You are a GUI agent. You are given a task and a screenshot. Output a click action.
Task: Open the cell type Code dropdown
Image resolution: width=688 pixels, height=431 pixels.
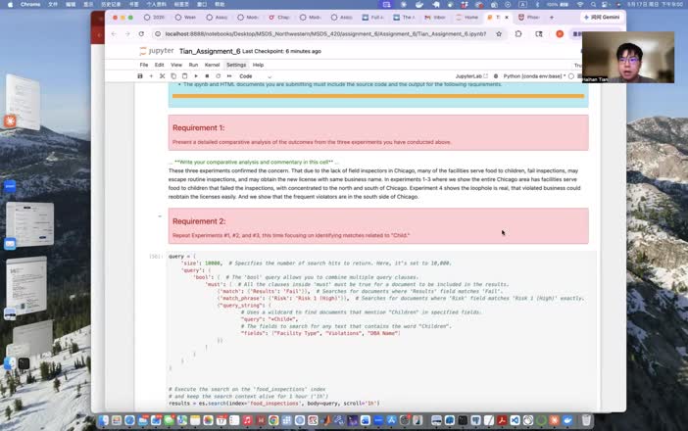(x=255, y=76)
